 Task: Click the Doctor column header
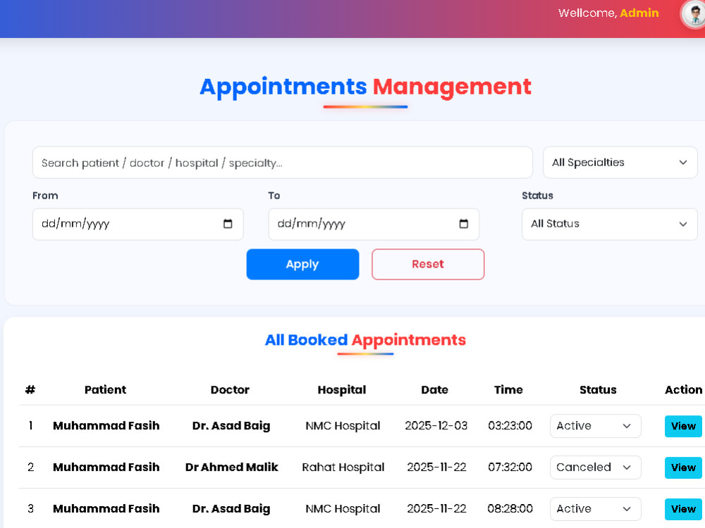[230, 389]
